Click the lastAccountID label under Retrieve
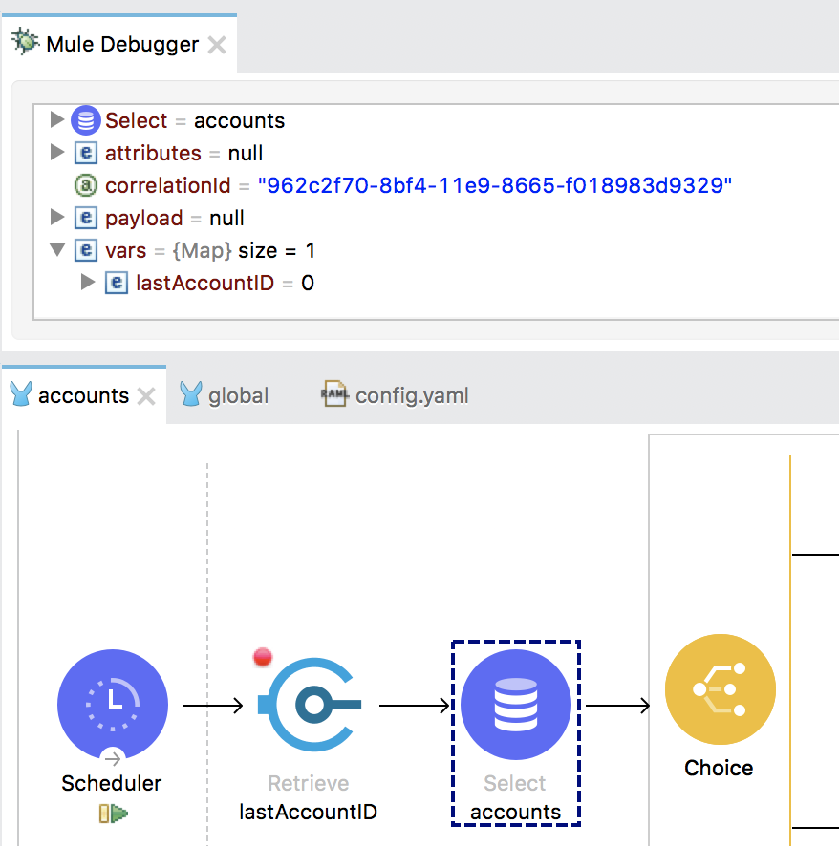Screen dimensions: 839x846 pyautogui.click(x=309, y=812)
